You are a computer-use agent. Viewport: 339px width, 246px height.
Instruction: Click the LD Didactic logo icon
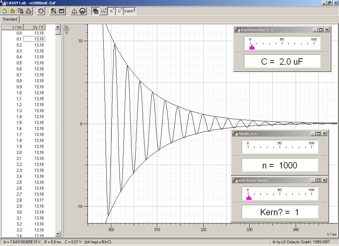(82, 11)
